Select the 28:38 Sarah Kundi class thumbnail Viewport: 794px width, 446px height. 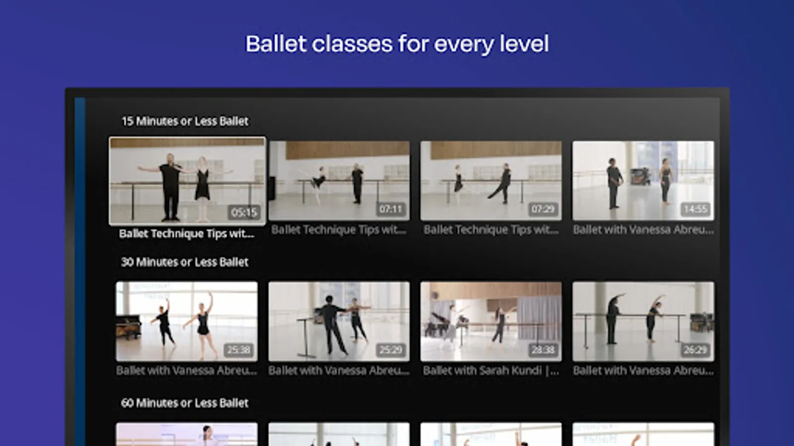point(491,322)
